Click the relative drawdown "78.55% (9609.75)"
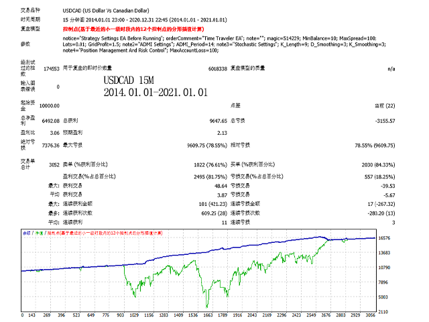This screenshot has height=322, width=429. pyautogui.click(x=375, y=146)
